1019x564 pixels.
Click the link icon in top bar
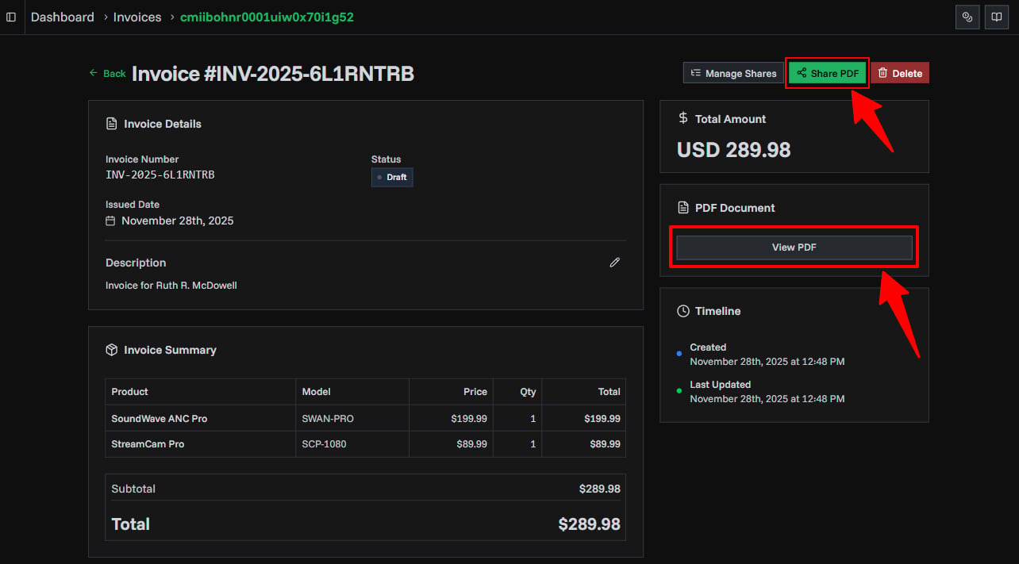pyautogui.click(x=967, y=17)
